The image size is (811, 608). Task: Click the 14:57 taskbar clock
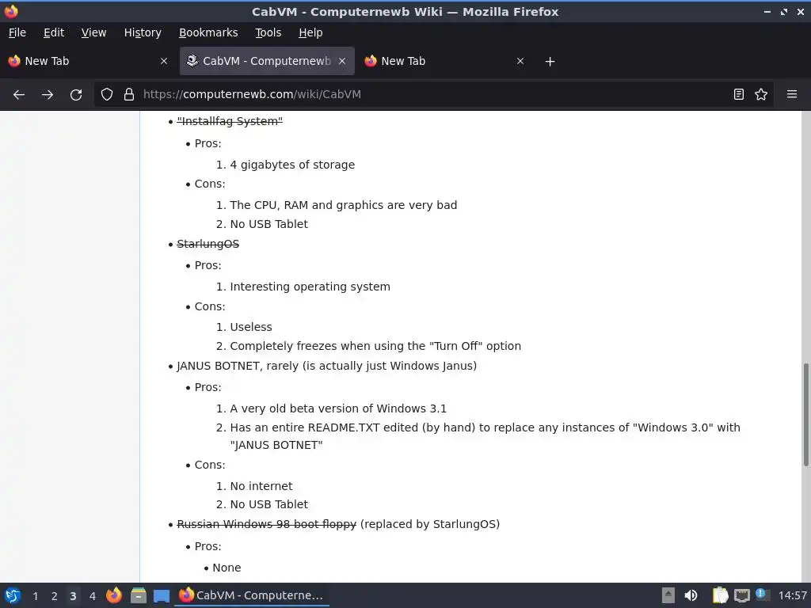point(792,595)
